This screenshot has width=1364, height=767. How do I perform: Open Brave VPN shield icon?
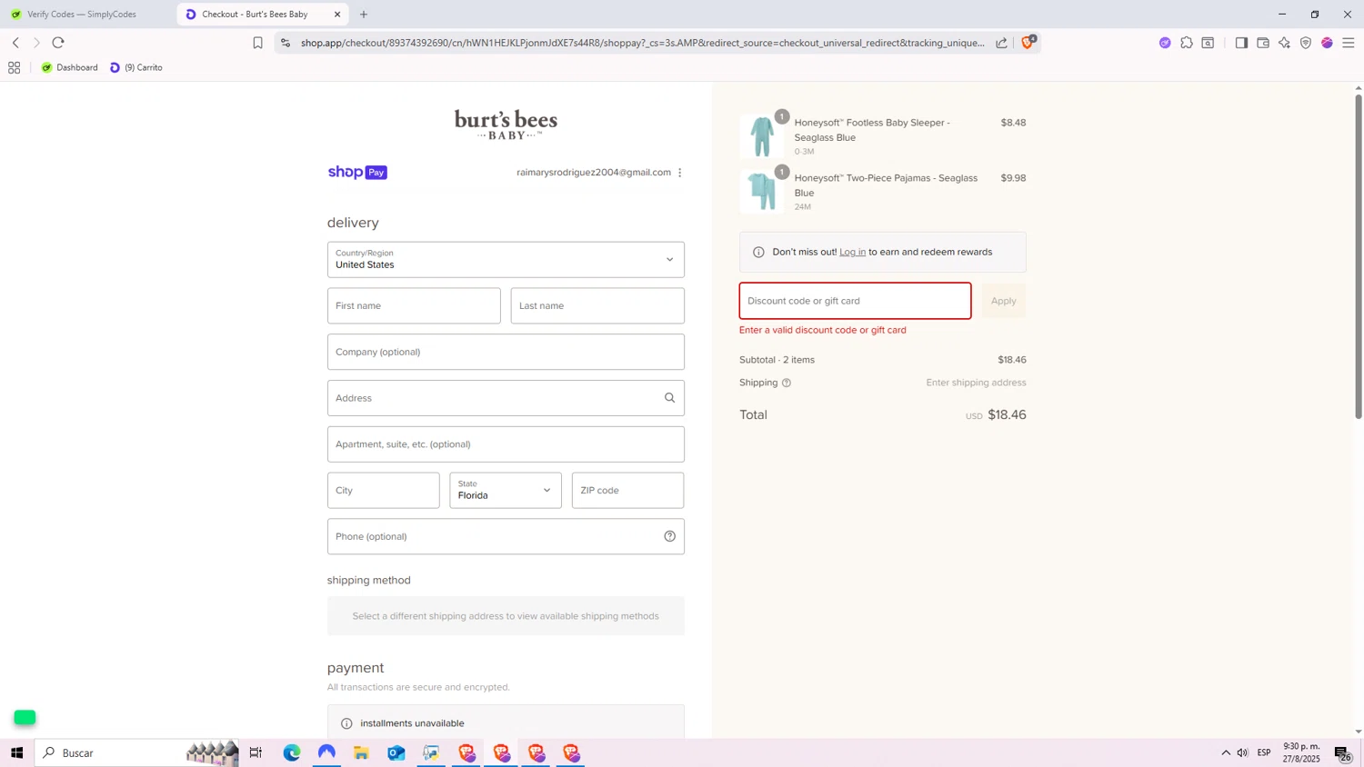1306,43
